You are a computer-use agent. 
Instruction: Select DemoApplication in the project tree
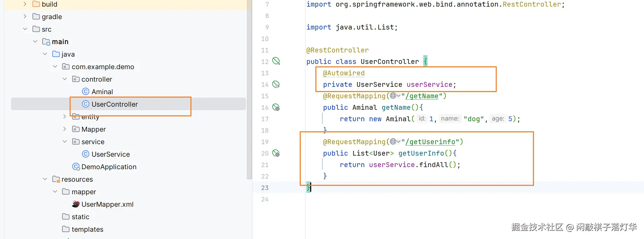tap(109, 167)
